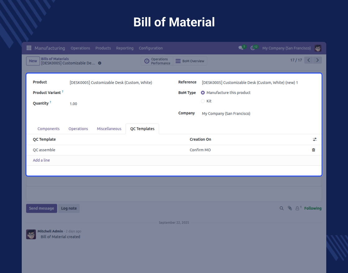Open Products menu
The image size is (348, 273).
coord(103,48)
